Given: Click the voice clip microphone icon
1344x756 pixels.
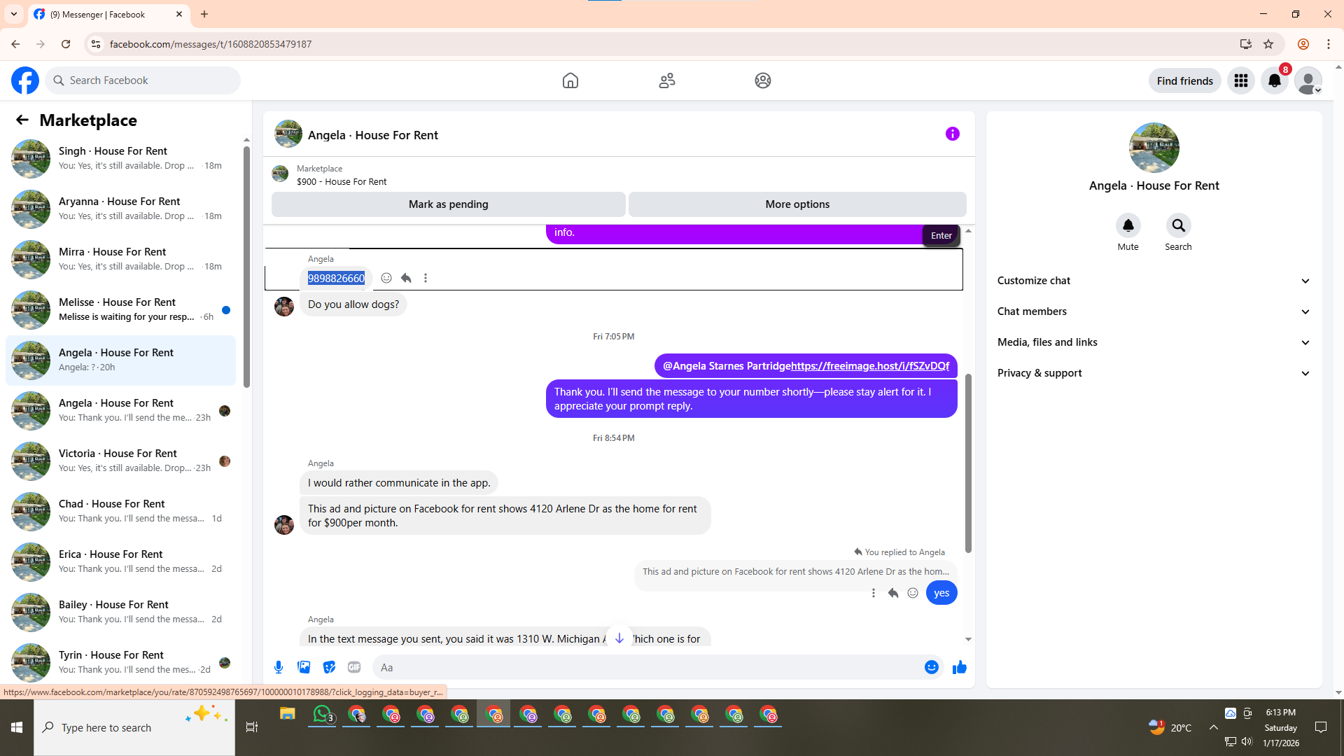Looking at the screenshot, I should click(279, 667).
